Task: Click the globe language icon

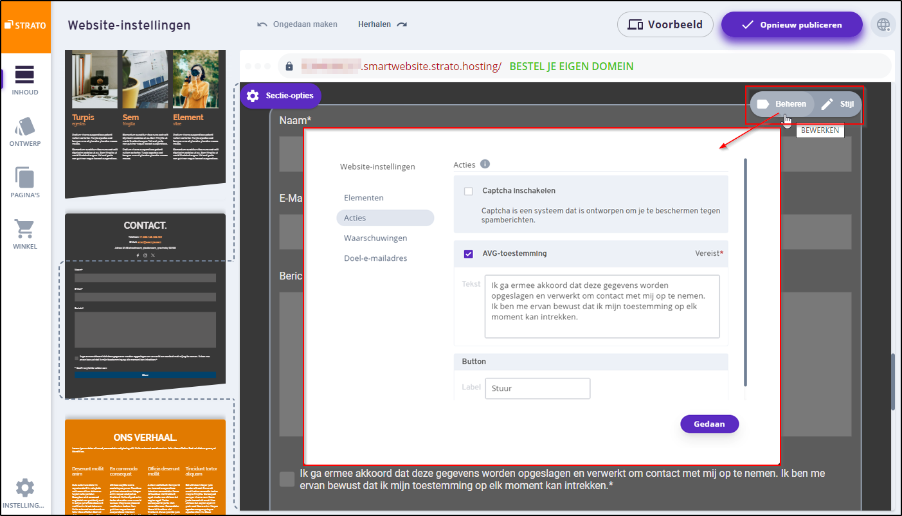Action: (883, 25)
